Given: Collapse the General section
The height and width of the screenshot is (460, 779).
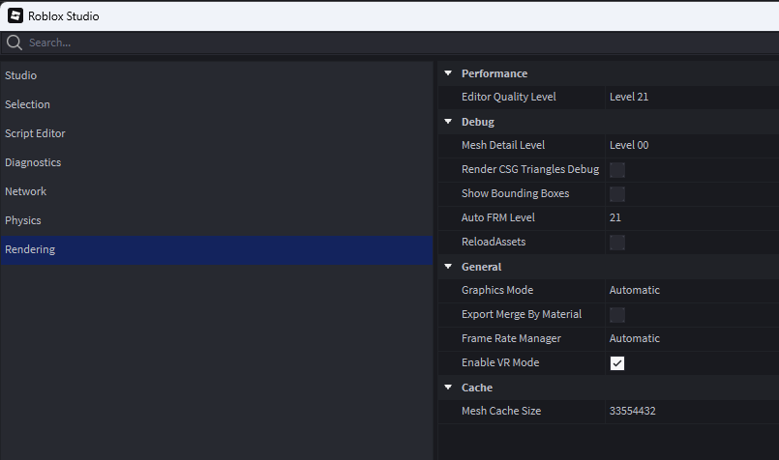Looking at the screenshot, I should pos(448,267).
